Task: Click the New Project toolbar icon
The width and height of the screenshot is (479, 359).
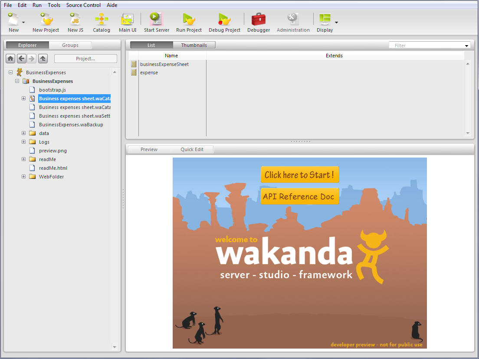Action: click(x=46, y=20)
